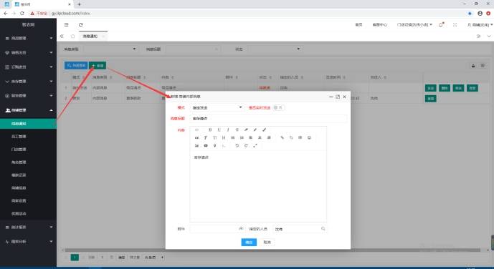494x269 pixels.
Task: Select the highlighted green sidebar submenu item
Action: pyautogui.click(x=29, y=124)
